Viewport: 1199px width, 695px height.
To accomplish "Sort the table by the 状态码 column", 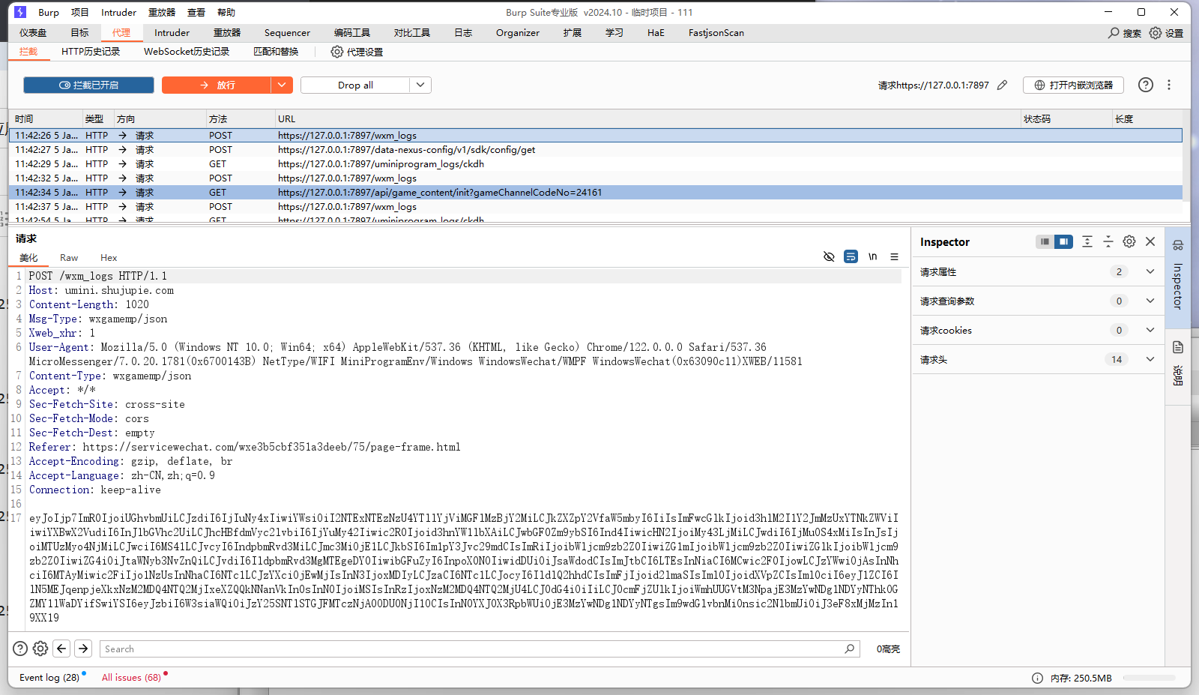I will click(1066, 119).
